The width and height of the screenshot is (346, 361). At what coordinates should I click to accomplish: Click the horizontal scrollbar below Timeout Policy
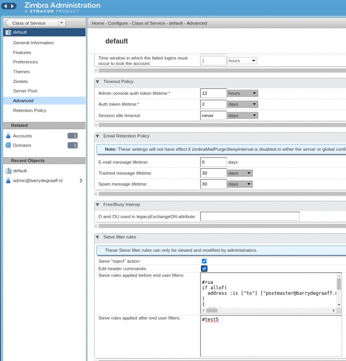tap(221, 125)
